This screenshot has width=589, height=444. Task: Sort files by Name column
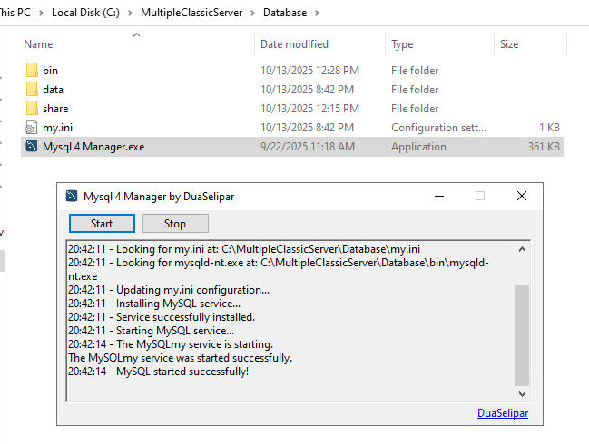coord(38,44)
